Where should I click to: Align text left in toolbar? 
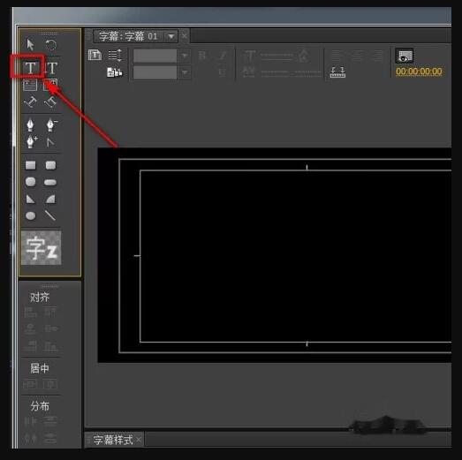pyautogui.click(x=337, y=55)
